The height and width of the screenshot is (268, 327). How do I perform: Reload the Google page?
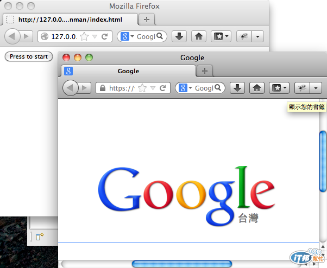tap(162, 88)
